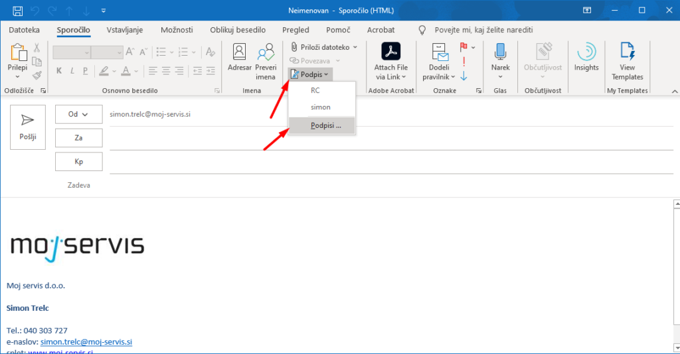Click the Undo arrow in quick access toolbar
Image resolution: width=680 pixels, height=354 pixels.
coord(35,11)
